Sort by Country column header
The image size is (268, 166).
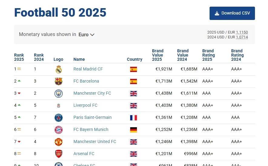pyautogui.click(x=134, y=59)
